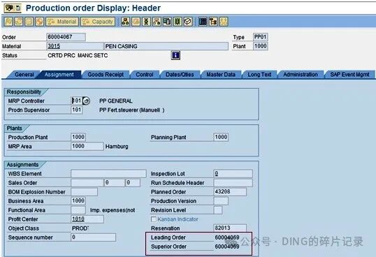Viewport: 376px width, 257px height.
Task: Click the Production Version field
Action: [221, 200]
